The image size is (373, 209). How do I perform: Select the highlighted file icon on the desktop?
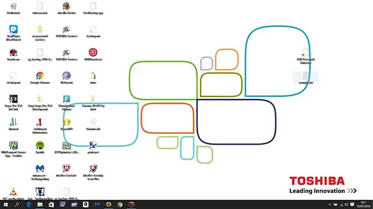(x=305, y=78)
